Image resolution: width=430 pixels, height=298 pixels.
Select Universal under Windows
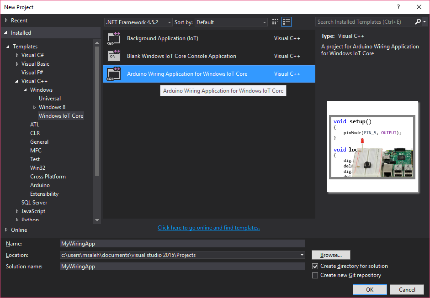[x=50, y=98]
